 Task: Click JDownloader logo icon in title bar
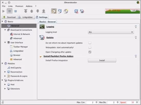coord(138,2)
